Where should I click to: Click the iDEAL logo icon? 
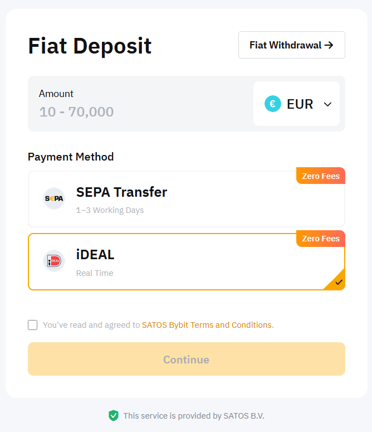point(54,261)
